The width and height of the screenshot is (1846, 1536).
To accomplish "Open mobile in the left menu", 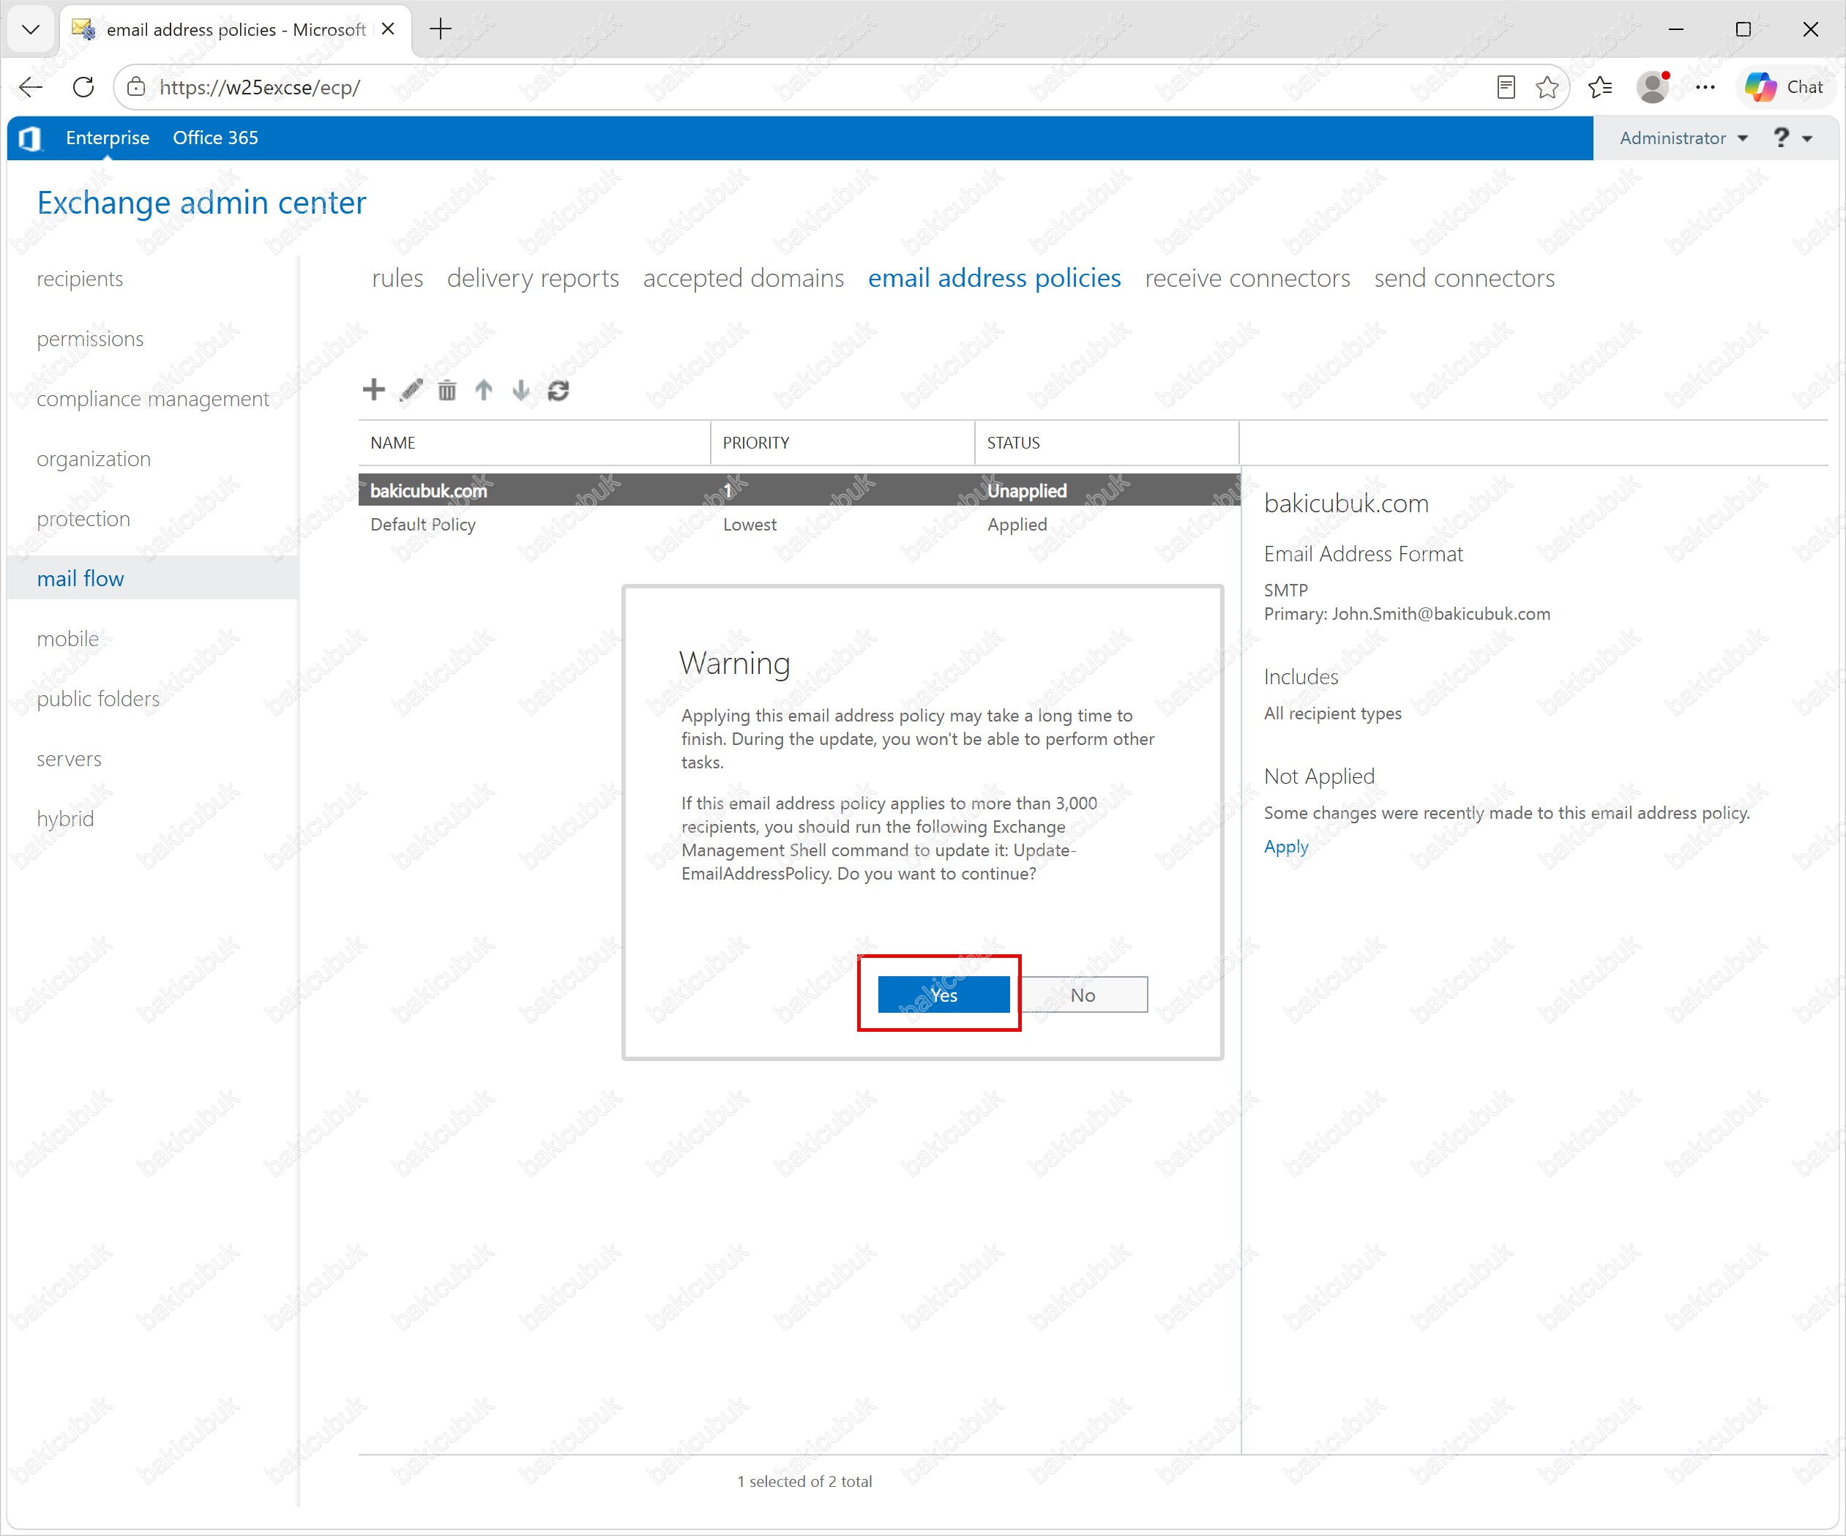I will click(x=67, y=639).
